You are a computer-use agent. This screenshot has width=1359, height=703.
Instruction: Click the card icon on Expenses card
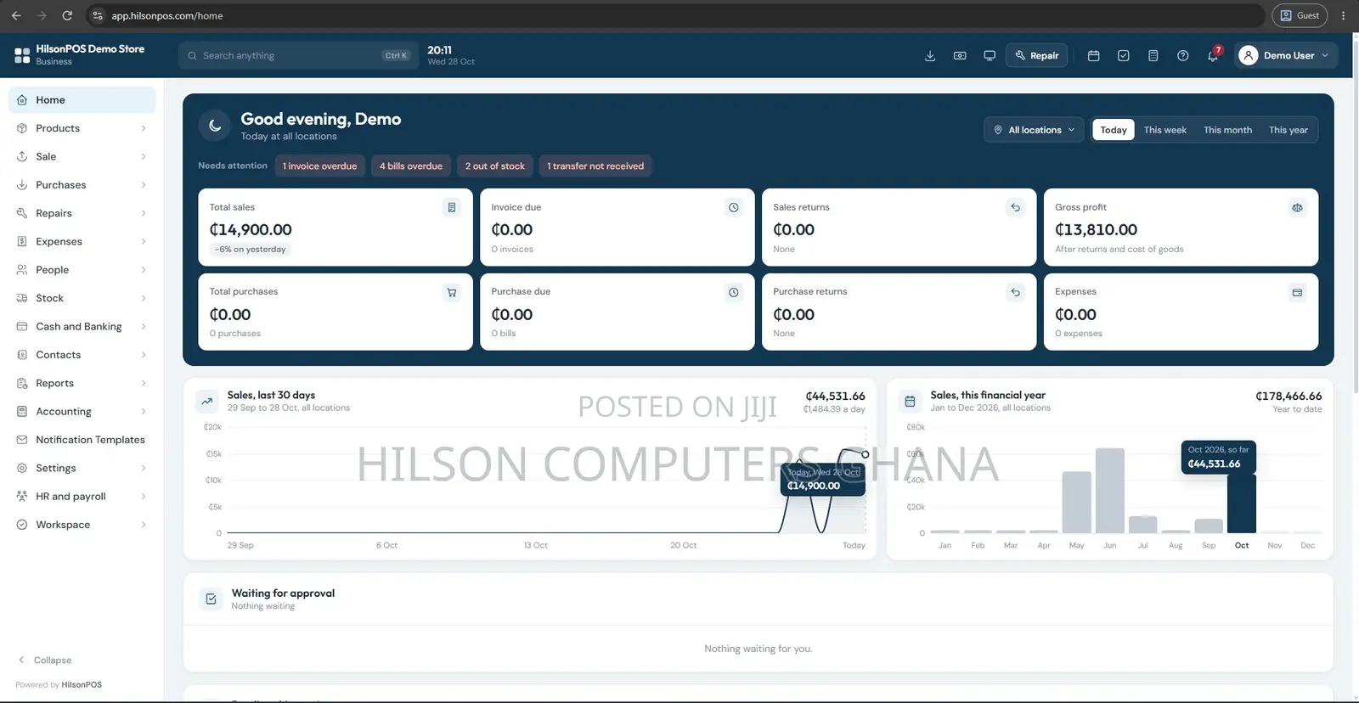1298,293
